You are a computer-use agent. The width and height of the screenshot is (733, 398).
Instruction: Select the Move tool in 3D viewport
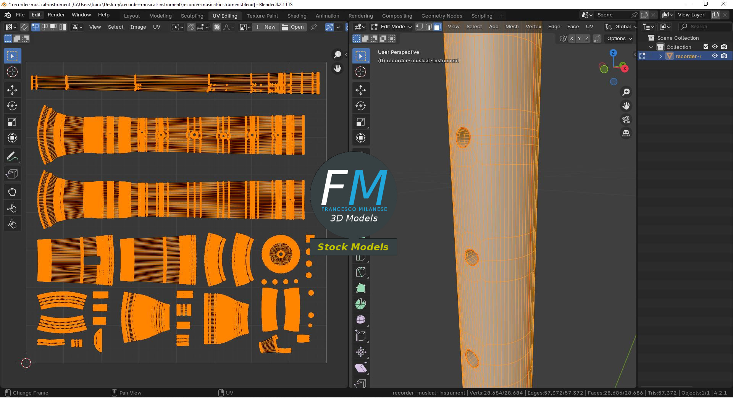tap(361, 90)
